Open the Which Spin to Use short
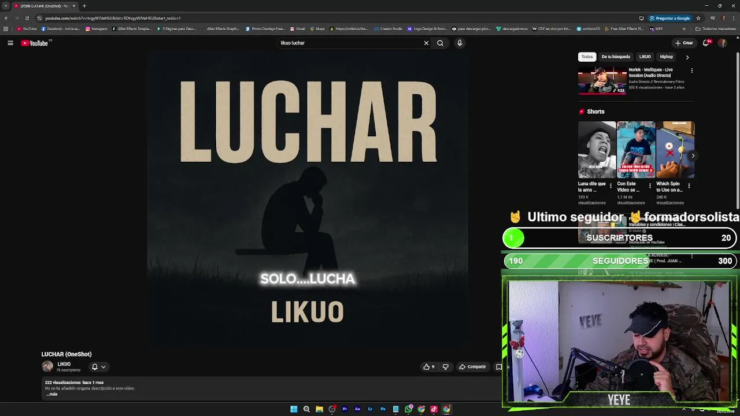The width and height of the screenshot is (740, 416). click(675, 149)
